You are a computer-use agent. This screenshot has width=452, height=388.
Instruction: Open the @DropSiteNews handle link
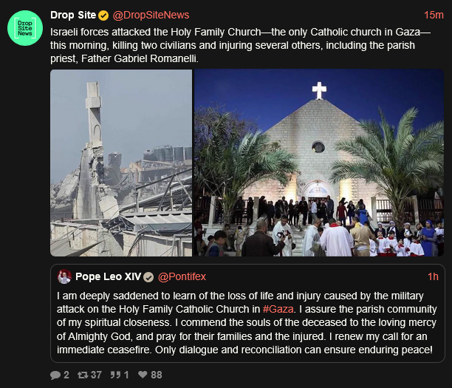coord(151,15)
